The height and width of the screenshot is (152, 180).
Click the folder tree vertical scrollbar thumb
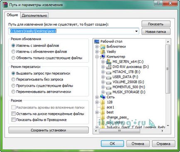coord(168,69)
